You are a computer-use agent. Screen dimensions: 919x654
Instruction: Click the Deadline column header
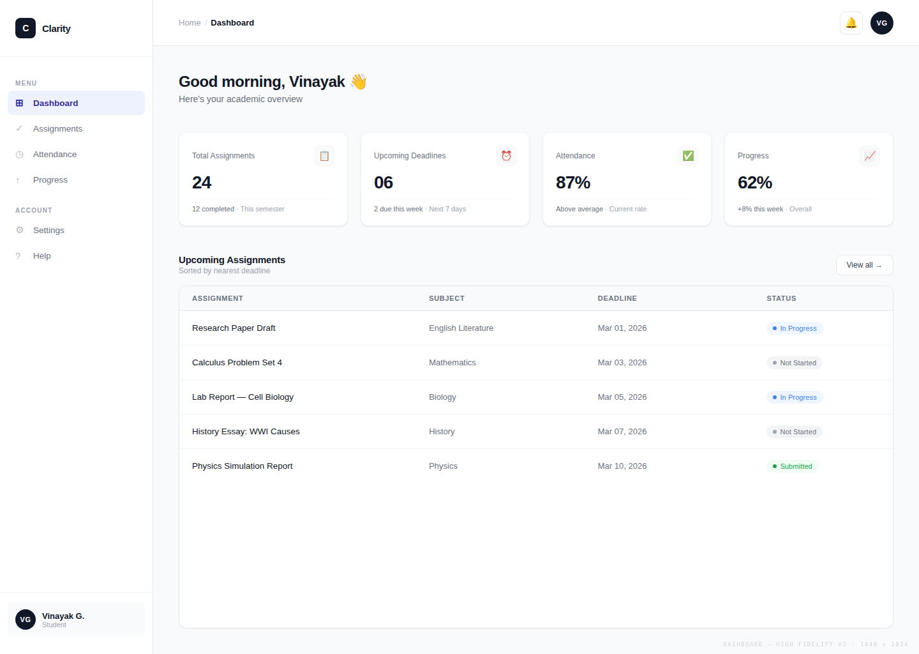617,298
